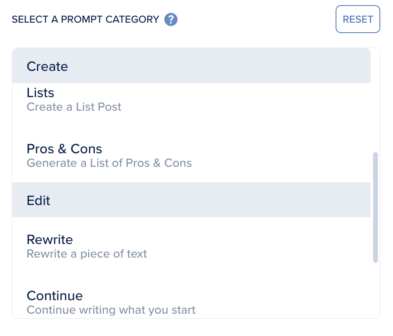Select the Lists prompt category

(40, 93)
